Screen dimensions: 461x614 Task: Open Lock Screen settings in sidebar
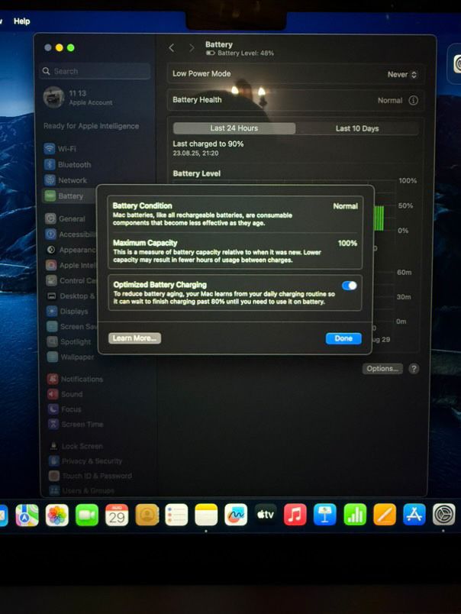click(76, 446)
